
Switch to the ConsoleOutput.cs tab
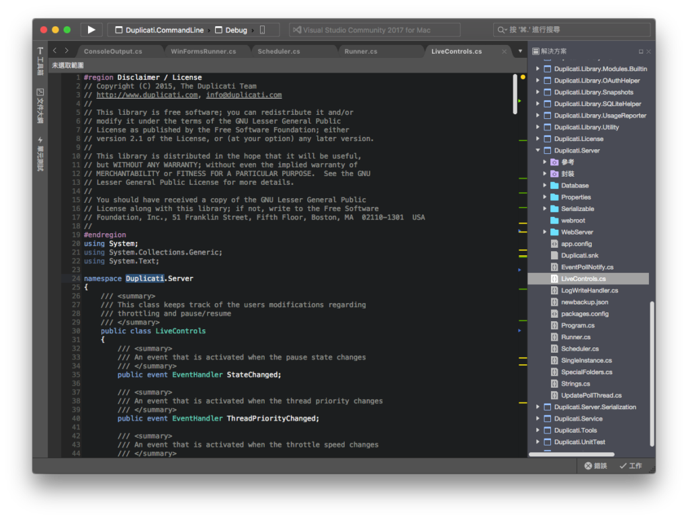113,51
